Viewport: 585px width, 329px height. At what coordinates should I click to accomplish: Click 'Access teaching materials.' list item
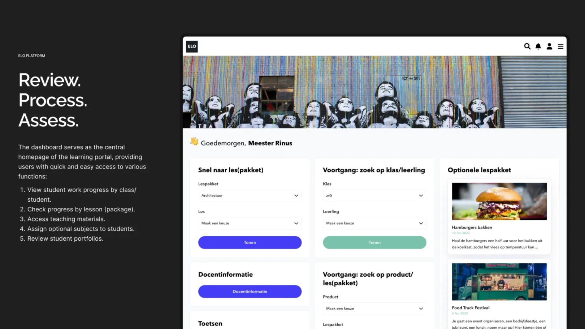(x=66, y=219)
